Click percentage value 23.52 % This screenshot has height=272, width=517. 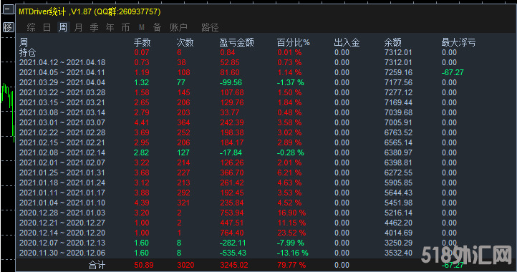[291, 233]
